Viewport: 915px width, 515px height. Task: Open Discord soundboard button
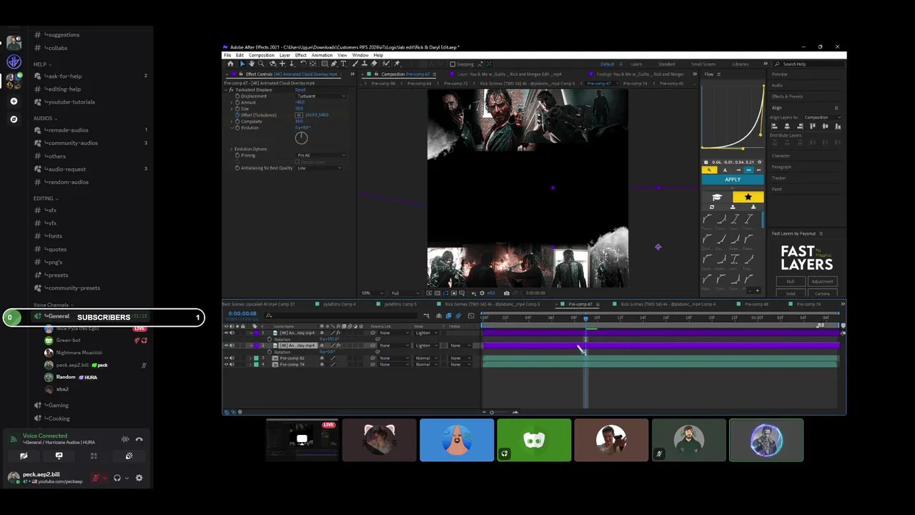129,456
